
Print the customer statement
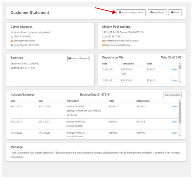coord(175,13)
